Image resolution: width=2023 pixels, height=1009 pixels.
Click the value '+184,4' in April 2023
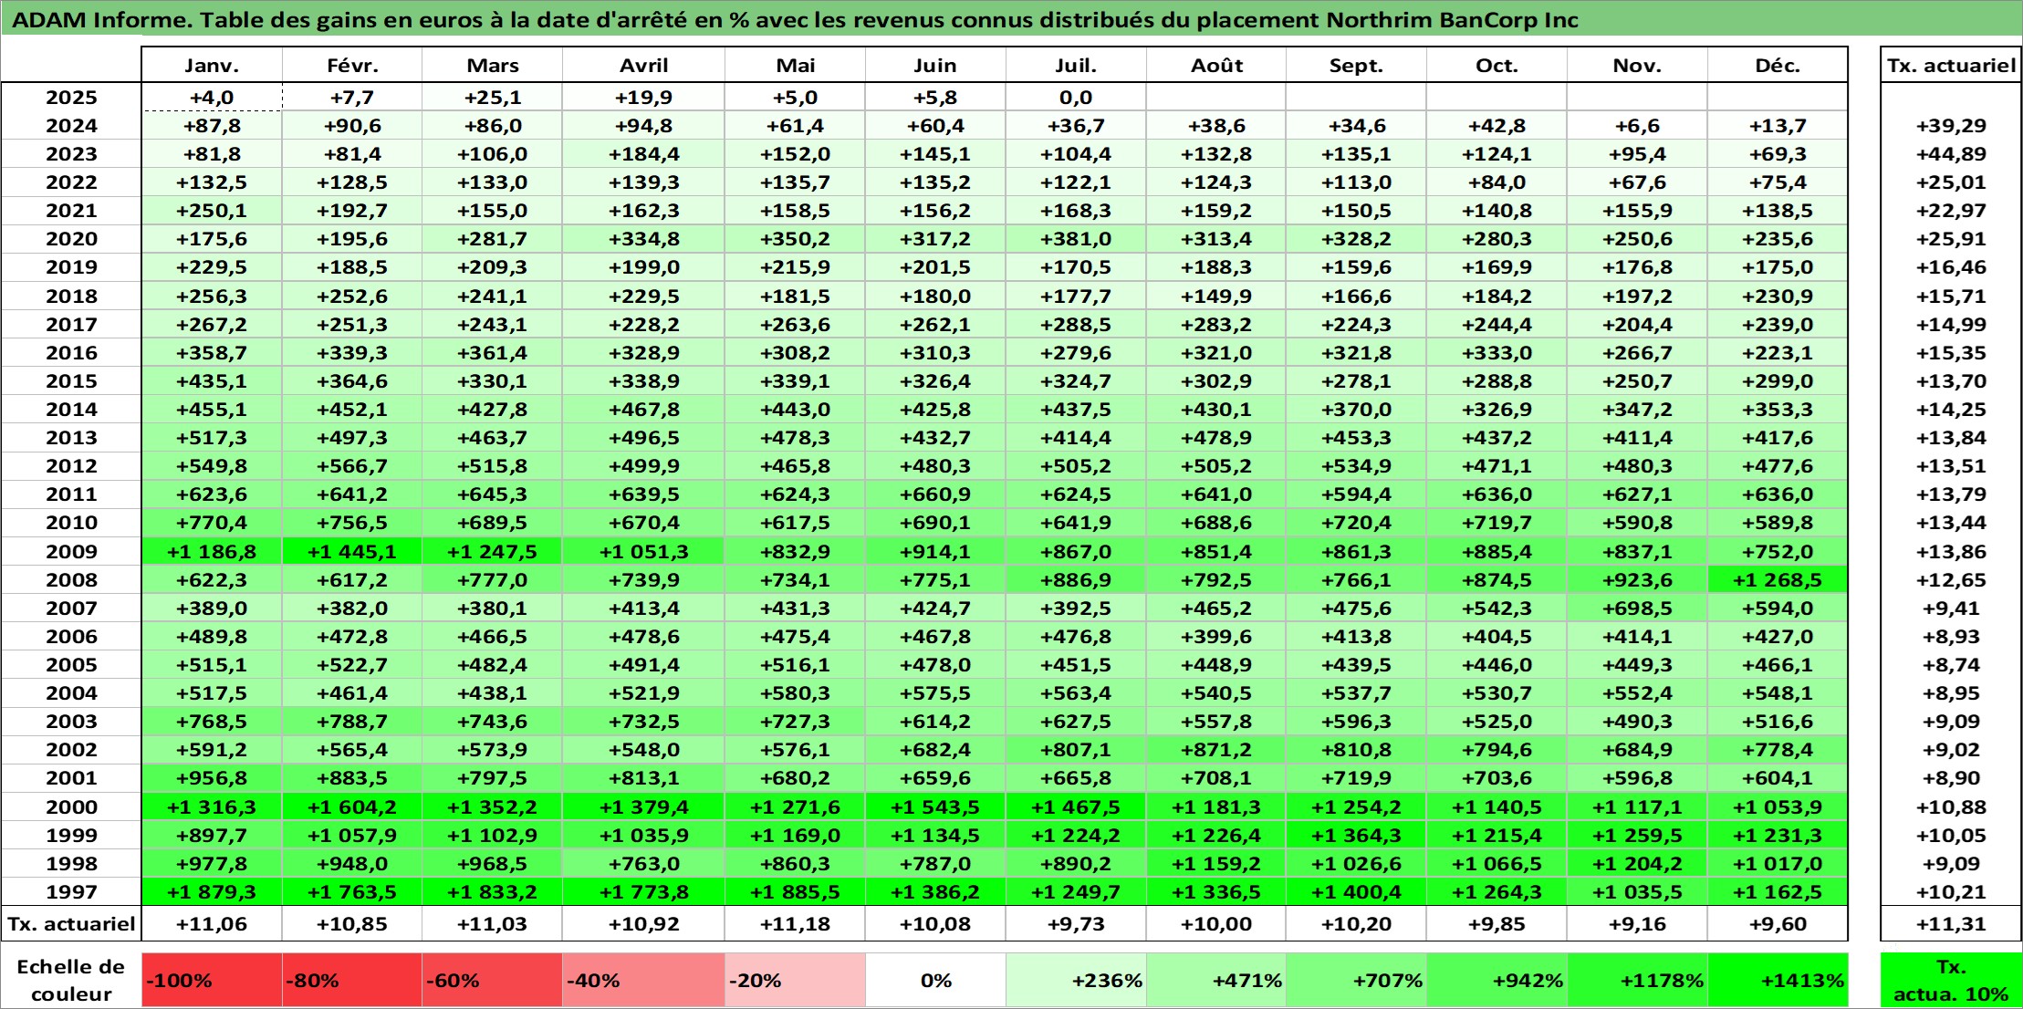click(643, 154)
